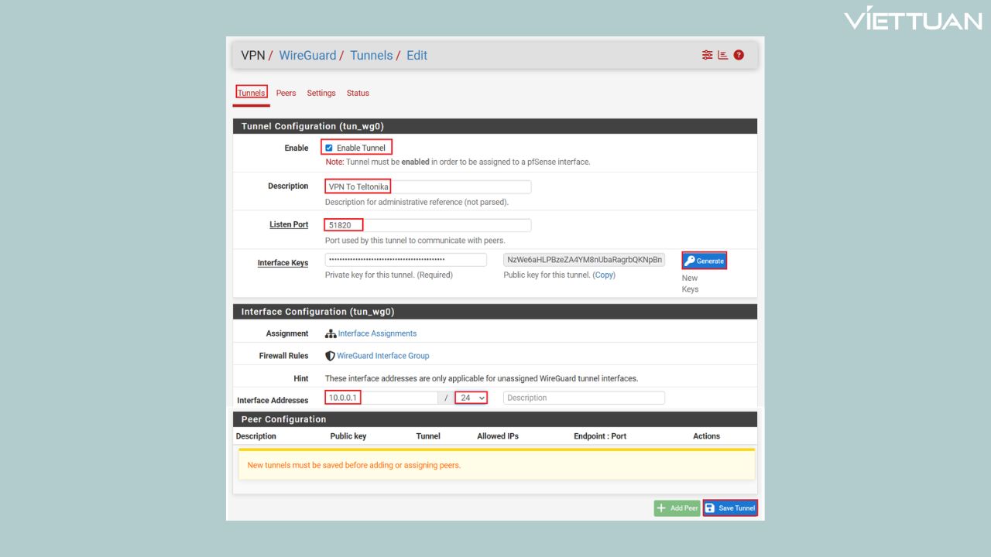Image resolution: width=991 pixels, height=557 pixels.
Task: Go to the Status tab
Action: click(358, 93)
